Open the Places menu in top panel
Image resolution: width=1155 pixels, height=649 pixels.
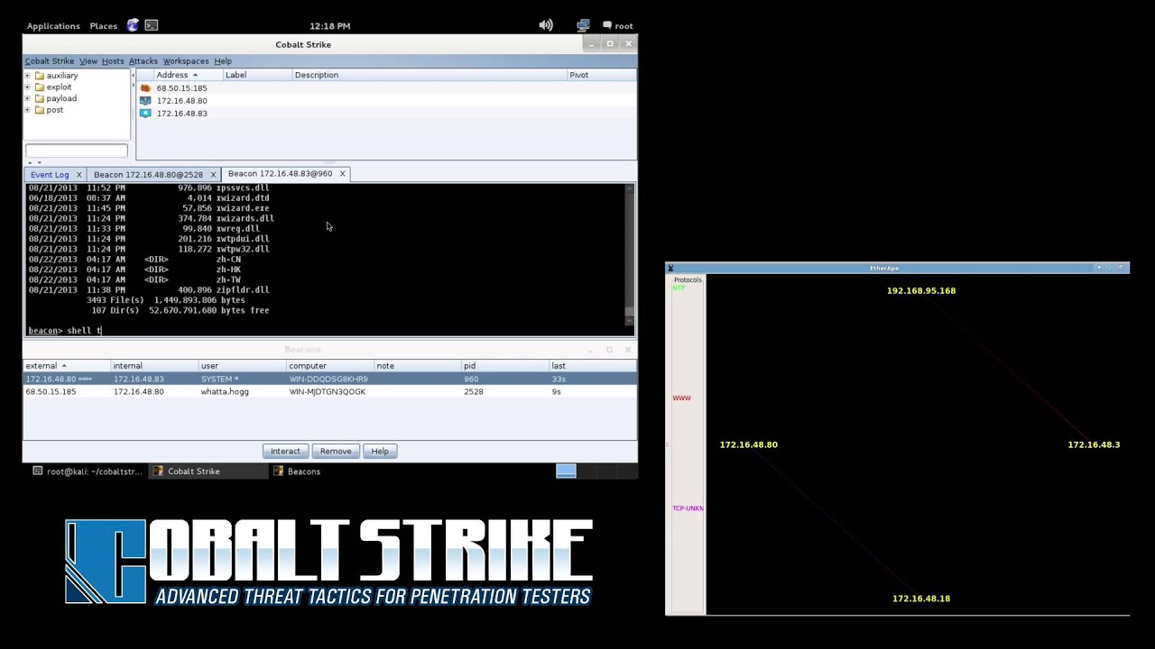104,25
